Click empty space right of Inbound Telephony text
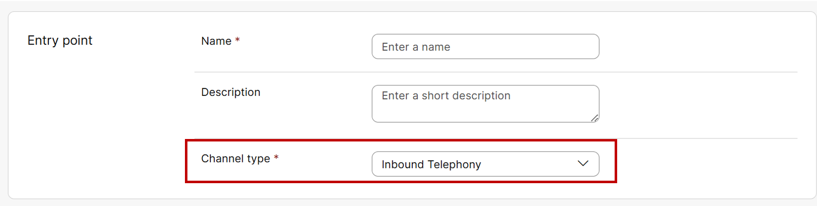The height and width of the screenshot is (206, 817). tap(528, 164)
